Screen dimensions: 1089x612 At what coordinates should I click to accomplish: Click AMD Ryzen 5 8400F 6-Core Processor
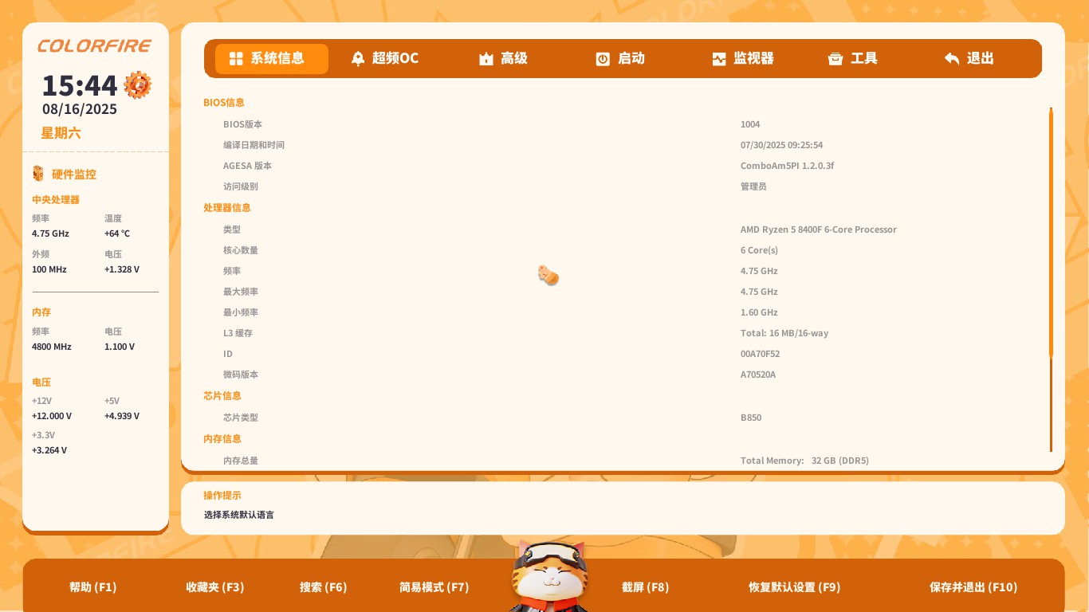click(x=819, y=229)
